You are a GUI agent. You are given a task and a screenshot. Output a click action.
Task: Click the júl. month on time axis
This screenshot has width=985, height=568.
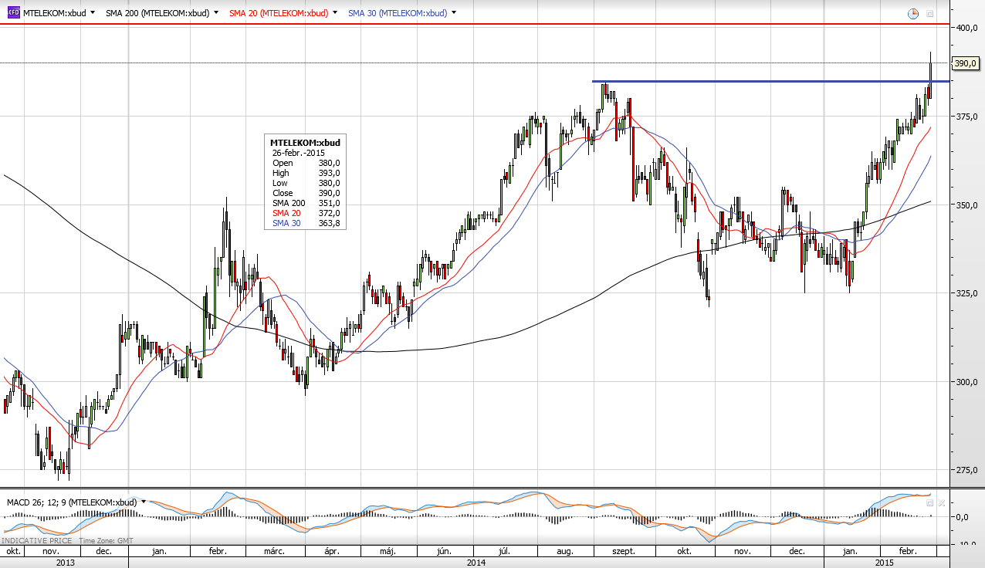506,552
